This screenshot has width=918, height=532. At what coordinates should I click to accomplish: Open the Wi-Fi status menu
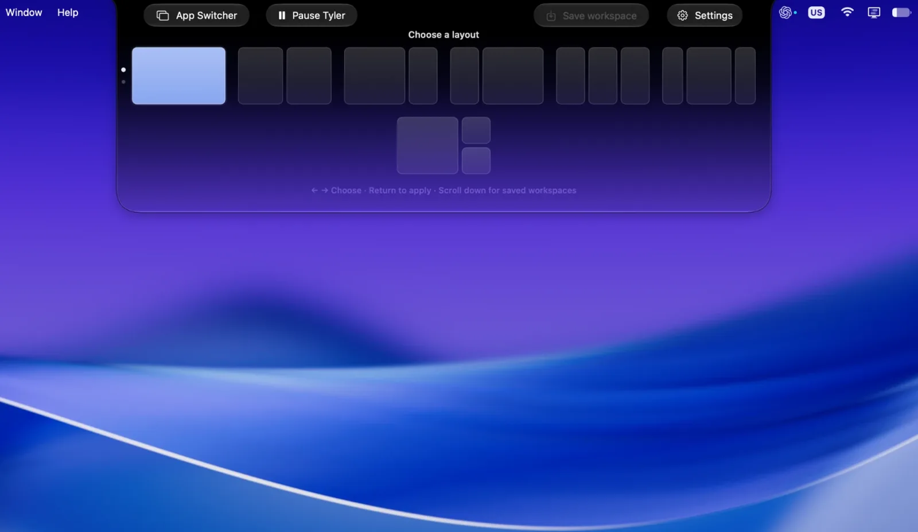(847, 12)
